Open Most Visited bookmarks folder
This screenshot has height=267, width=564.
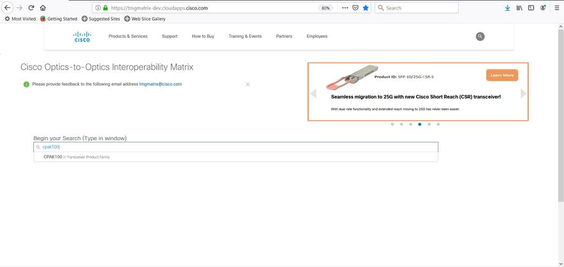click(20, 19)
